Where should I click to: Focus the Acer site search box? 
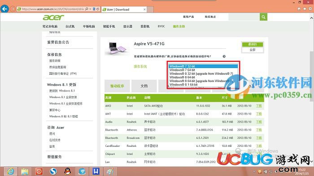[244, 17]
